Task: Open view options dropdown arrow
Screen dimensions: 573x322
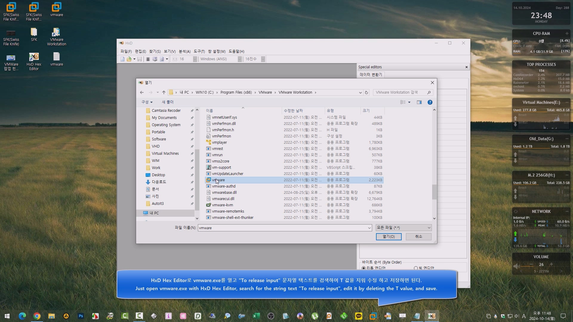Action: tap(409, 102)
